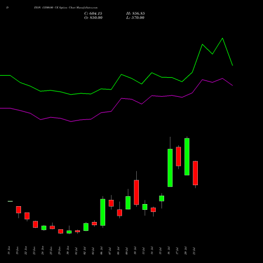Click the low value L: 570.00

(135, 18)
